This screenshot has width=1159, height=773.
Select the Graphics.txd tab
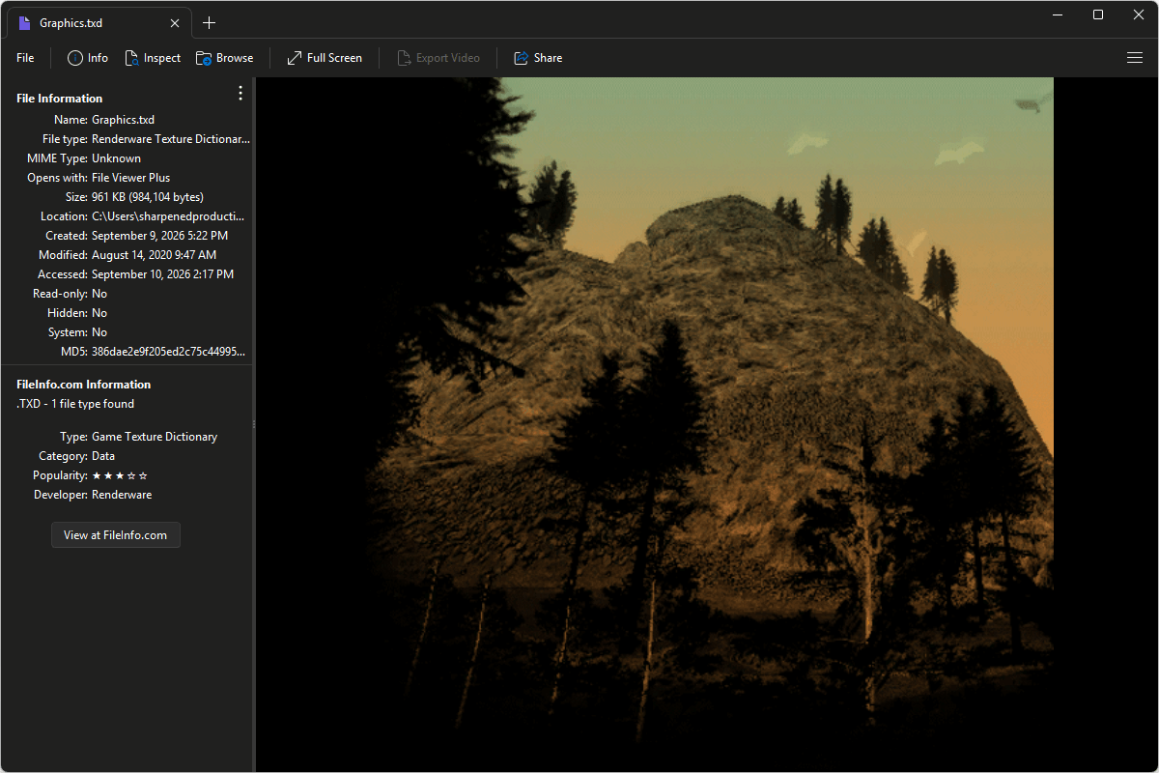(x=99, y=23)
